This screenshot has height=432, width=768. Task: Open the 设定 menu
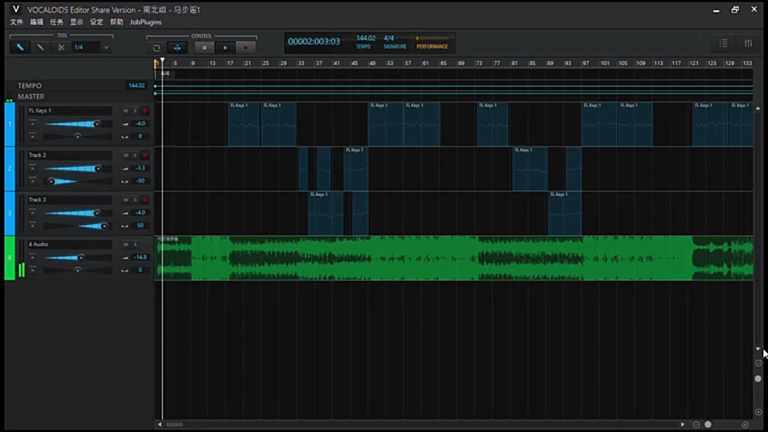coord(97,22)
